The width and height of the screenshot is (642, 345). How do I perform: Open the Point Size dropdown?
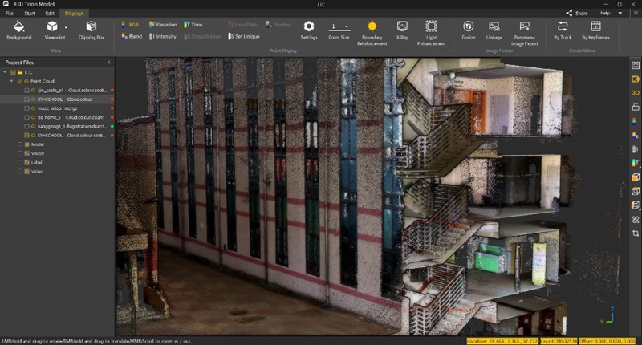[347, 26]
